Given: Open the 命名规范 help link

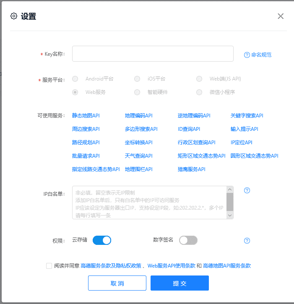Looking at the screenshot, I should [258, 55].
